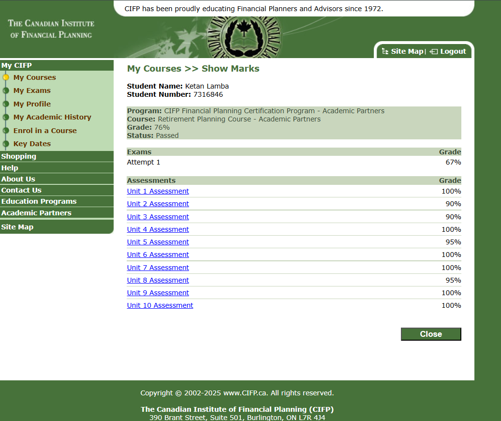Open Key Dates in the sidebar
501x421 pixels.
click(x=32, y=144)
